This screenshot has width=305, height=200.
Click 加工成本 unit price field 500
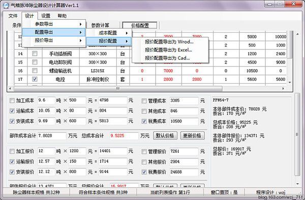(77, 101)
